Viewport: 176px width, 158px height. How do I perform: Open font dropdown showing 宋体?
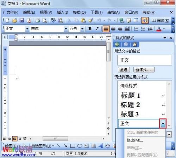[x=66, y=29]
